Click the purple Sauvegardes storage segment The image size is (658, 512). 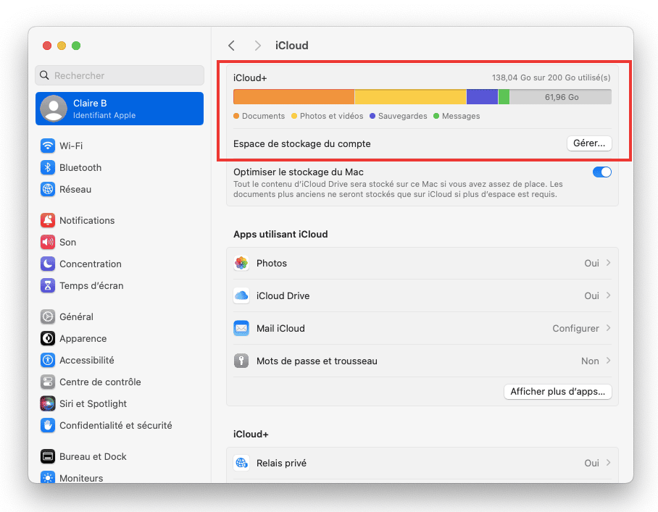[x=482, y=97]
